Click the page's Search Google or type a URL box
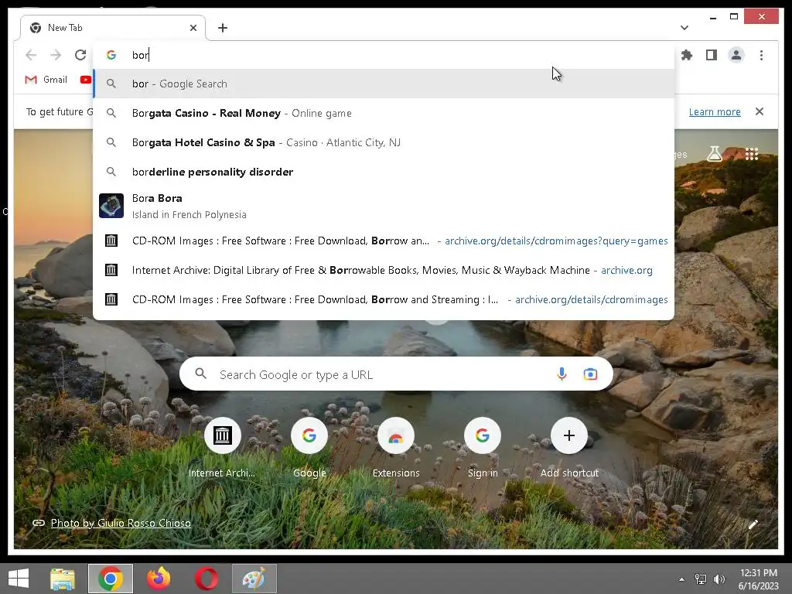 [396, 374]
